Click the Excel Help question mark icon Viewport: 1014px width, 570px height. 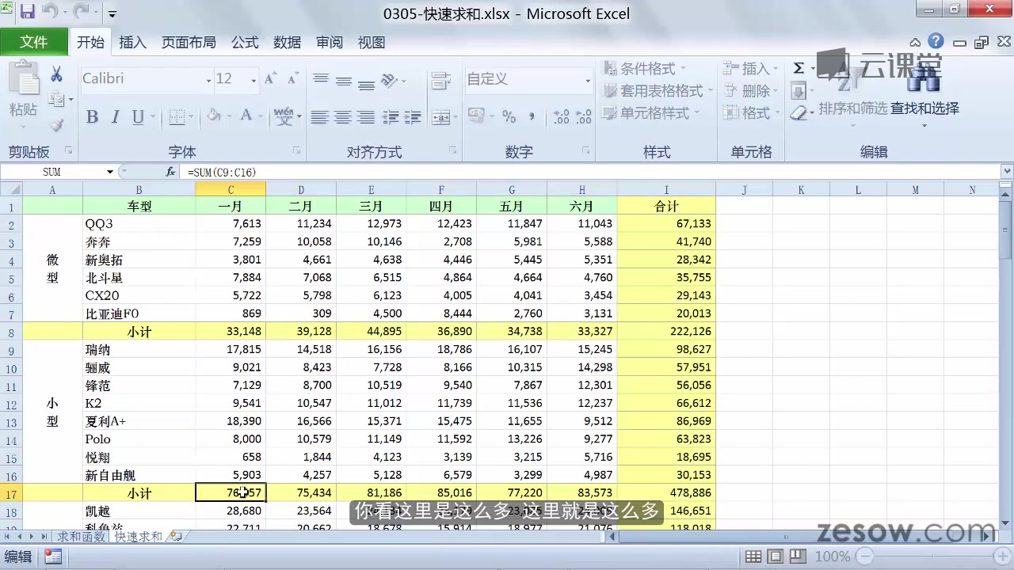click(936, 41)
